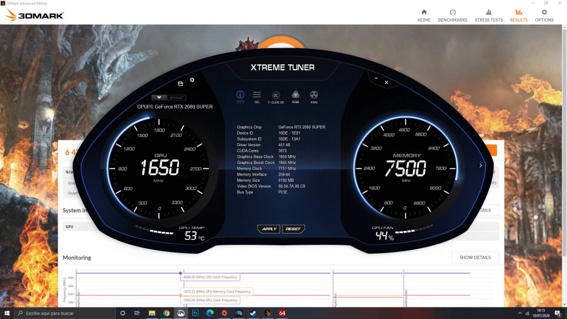
Task: Click the 3DMark logo
Action: 35,15
